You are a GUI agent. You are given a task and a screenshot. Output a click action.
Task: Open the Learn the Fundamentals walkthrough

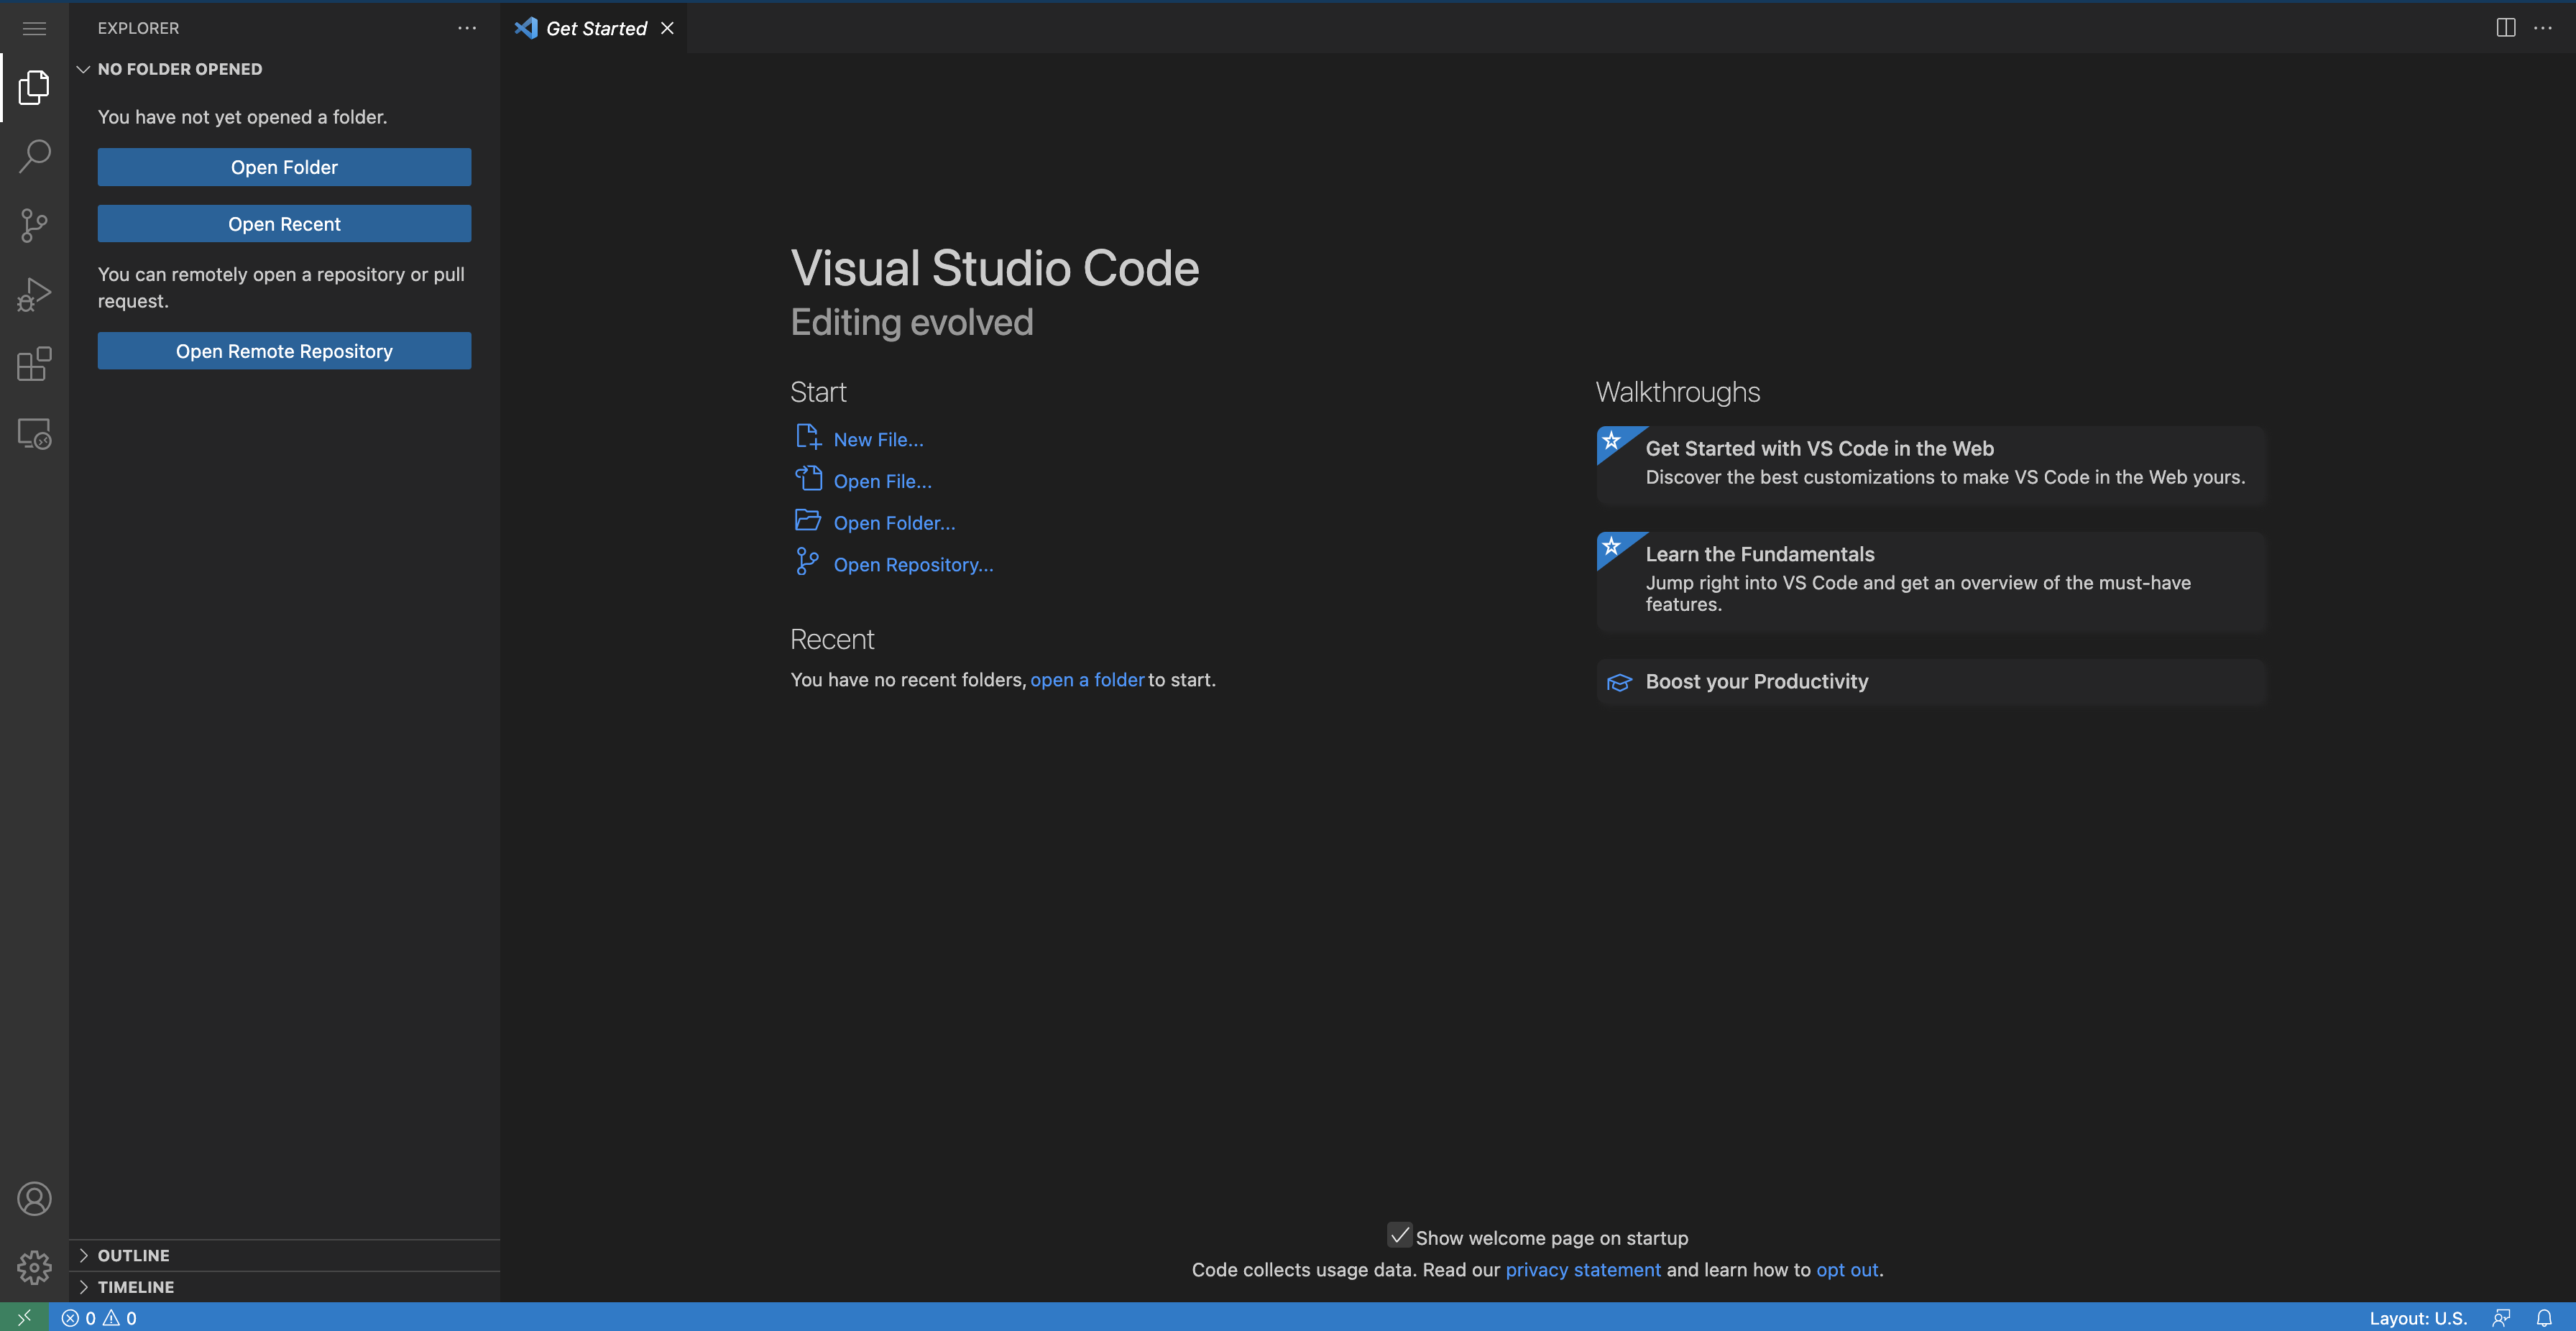(1930, 582)
